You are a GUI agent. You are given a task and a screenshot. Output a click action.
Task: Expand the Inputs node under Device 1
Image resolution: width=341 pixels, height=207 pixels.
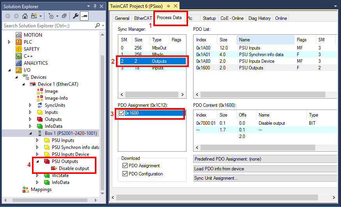30,112
